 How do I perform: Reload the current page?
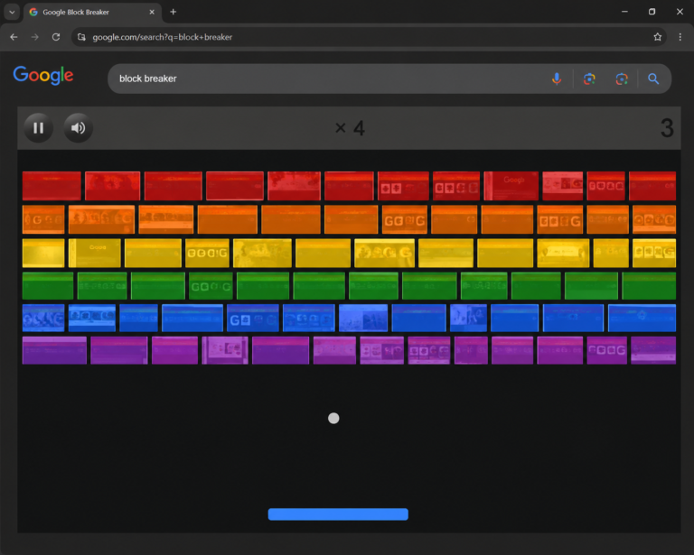point(56,37)
